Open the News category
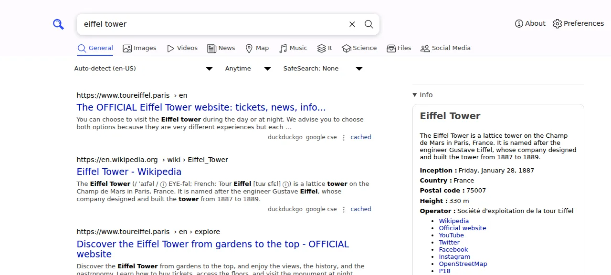 [x=221, y=48]
